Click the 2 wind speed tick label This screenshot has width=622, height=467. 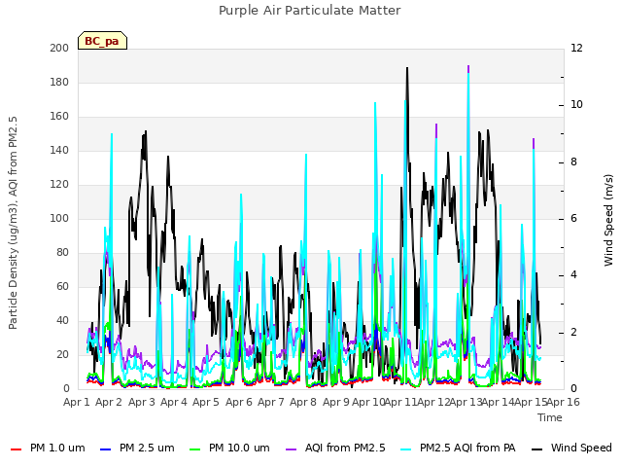coord(573,332)
